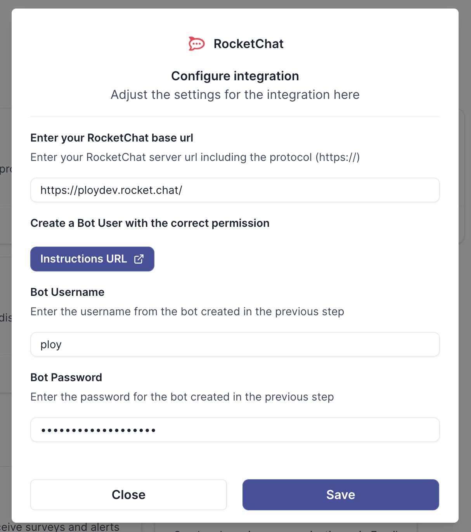This screenshot has height=532, width=471.
Task: Close the integration dialog with Close button
Action: point(128,495)
